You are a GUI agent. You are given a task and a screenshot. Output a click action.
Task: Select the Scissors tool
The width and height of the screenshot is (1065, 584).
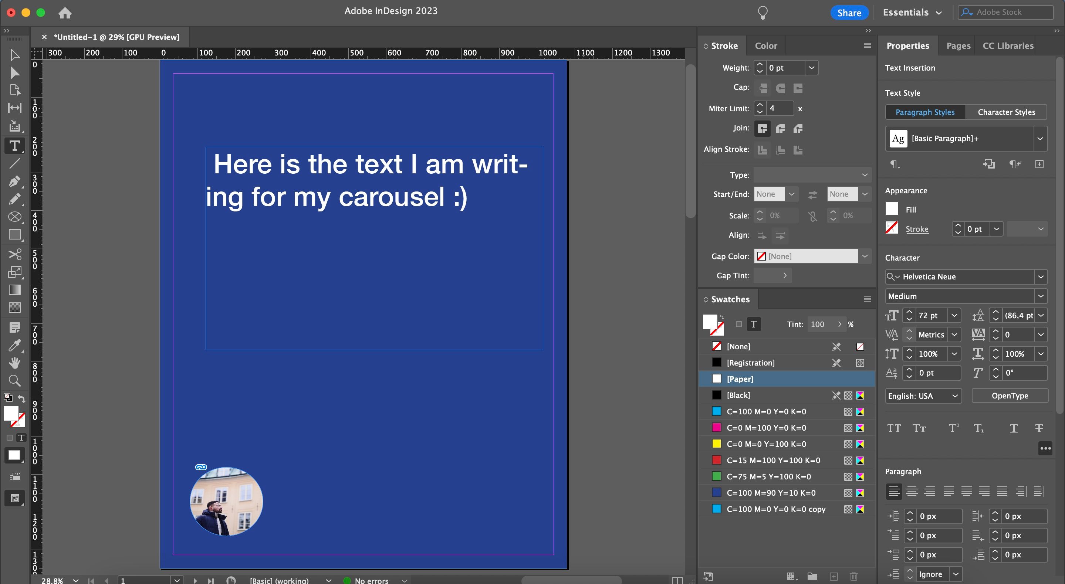pyautogui.click(x=14, y=254)
